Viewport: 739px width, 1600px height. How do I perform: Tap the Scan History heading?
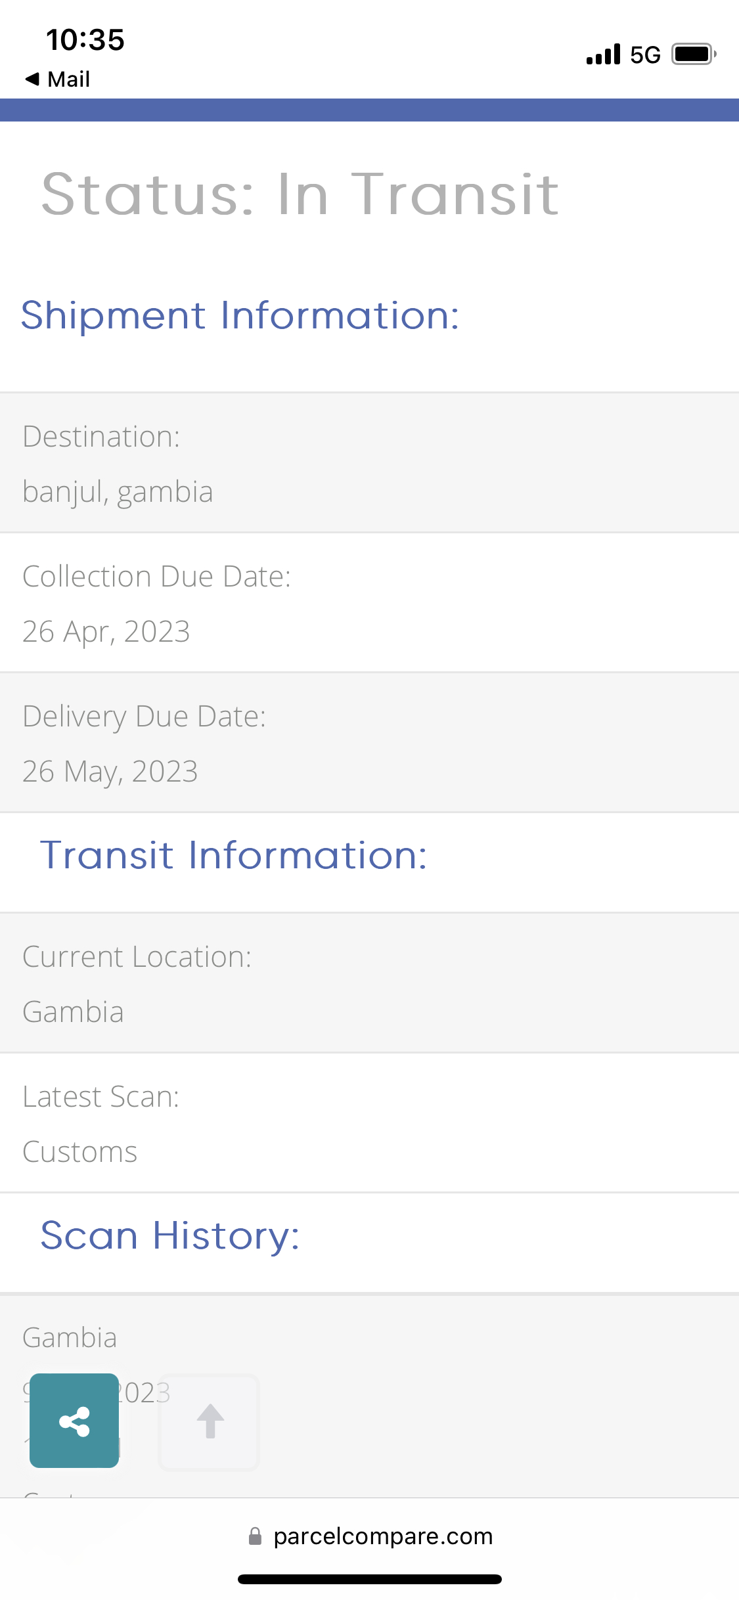pos(170,1235)
